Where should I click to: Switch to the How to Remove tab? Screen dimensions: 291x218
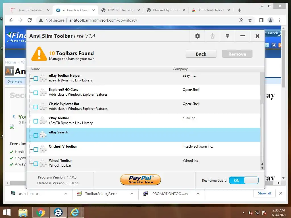point(30,10)
